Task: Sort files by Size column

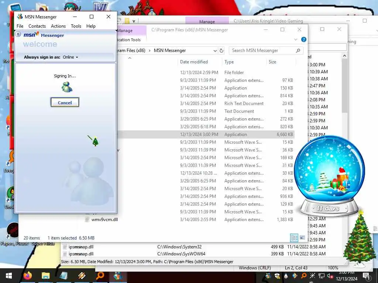Action: [272, 62]
